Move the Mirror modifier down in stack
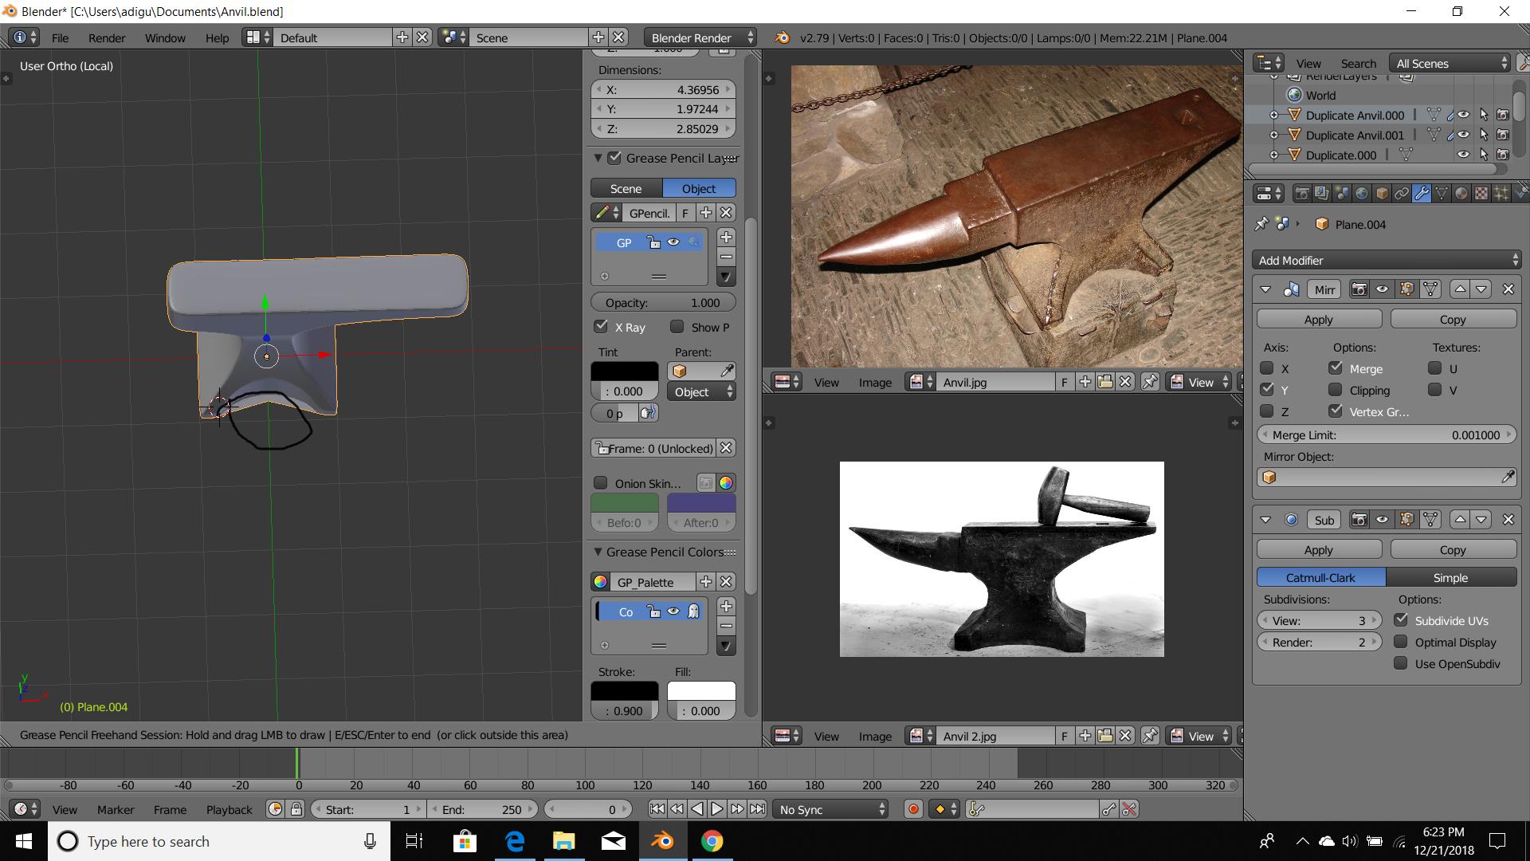This screenshot has height=861, width=1530. (1481, 289)
